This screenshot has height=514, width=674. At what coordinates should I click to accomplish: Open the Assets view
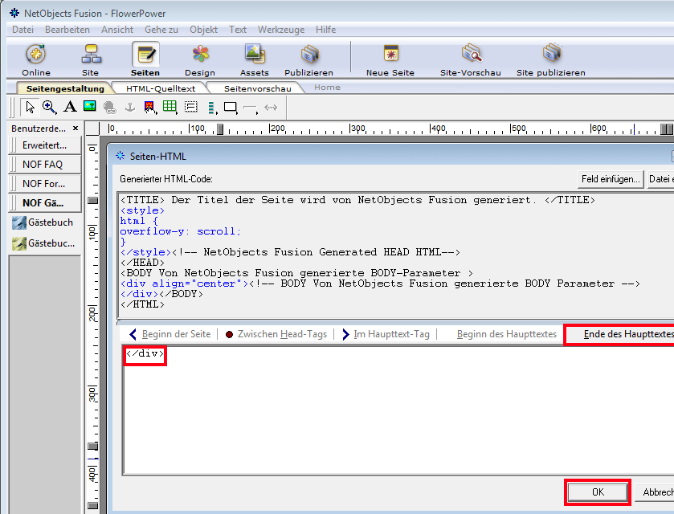tap(255, 59)
